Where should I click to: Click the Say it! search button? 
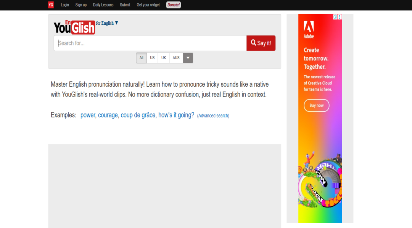tap(261, 43)
